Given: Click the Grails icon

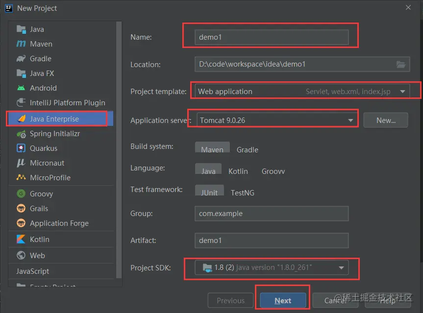Looking at the screenshot, I should pyautogui.click(x=21, y=208).
